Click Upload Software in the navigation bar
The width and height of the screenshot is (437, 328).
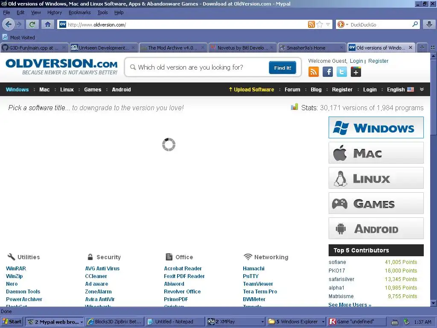pos(251,90)
